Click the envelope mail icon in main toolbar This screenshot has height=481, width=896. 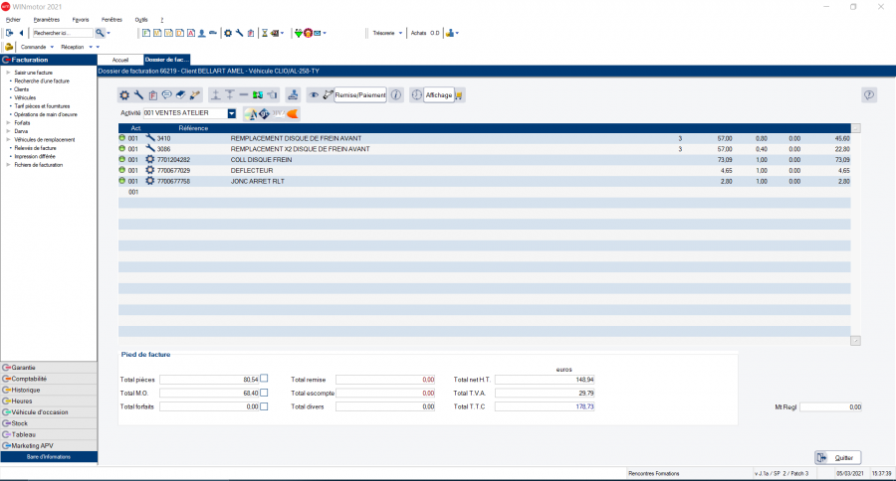pos(318,33)
